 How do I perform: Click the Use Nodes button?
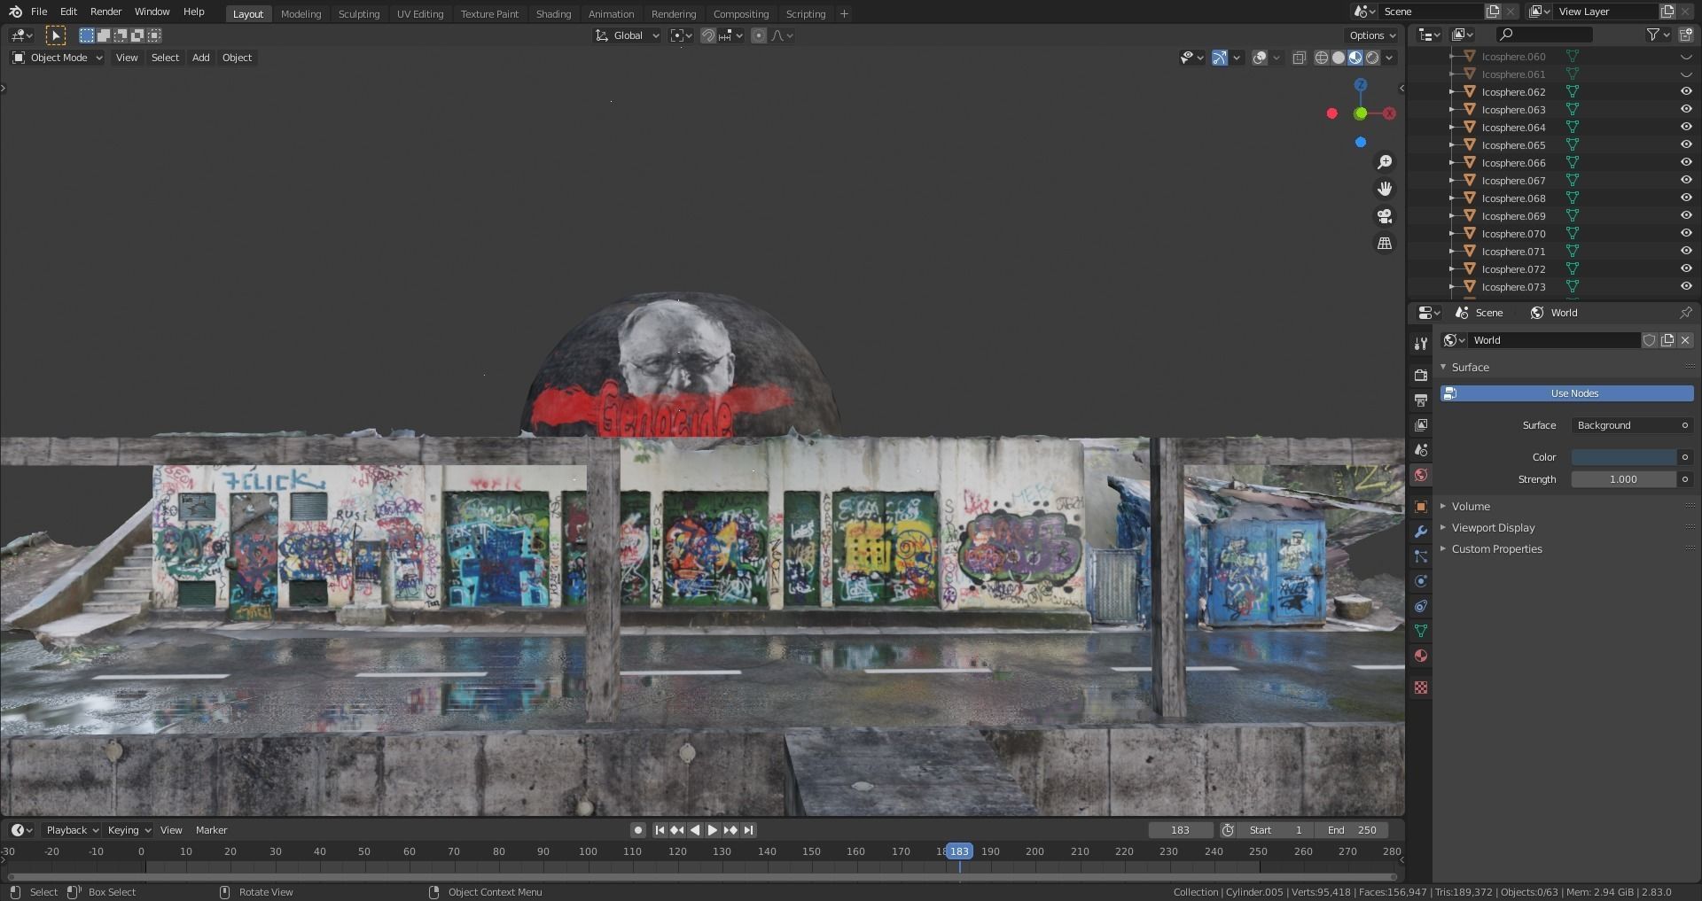(x=1566, y=393)
